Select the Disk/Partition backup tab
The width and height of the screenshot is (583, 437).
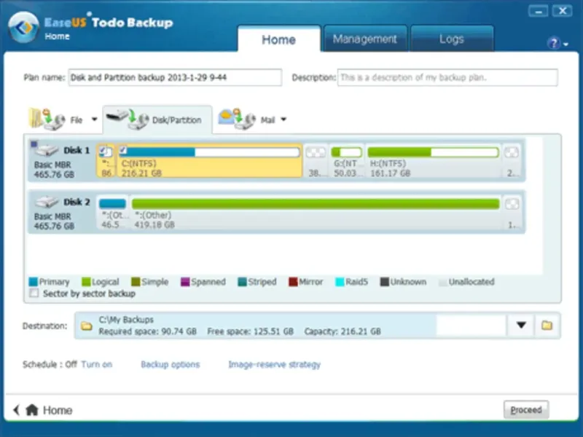pyautogui.click(x=157, y=119)
